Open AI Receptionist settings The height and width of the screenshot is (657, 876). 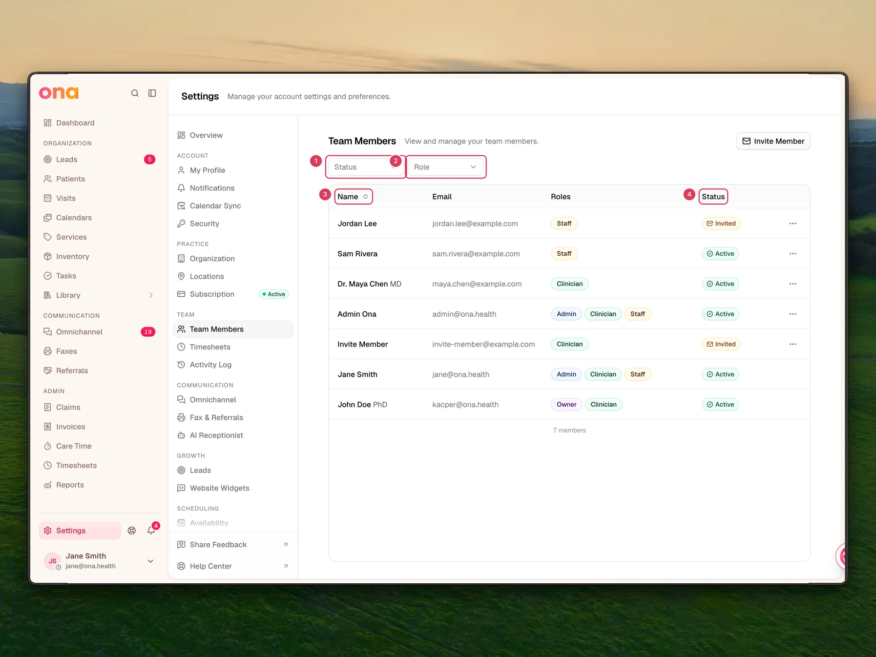216,435
